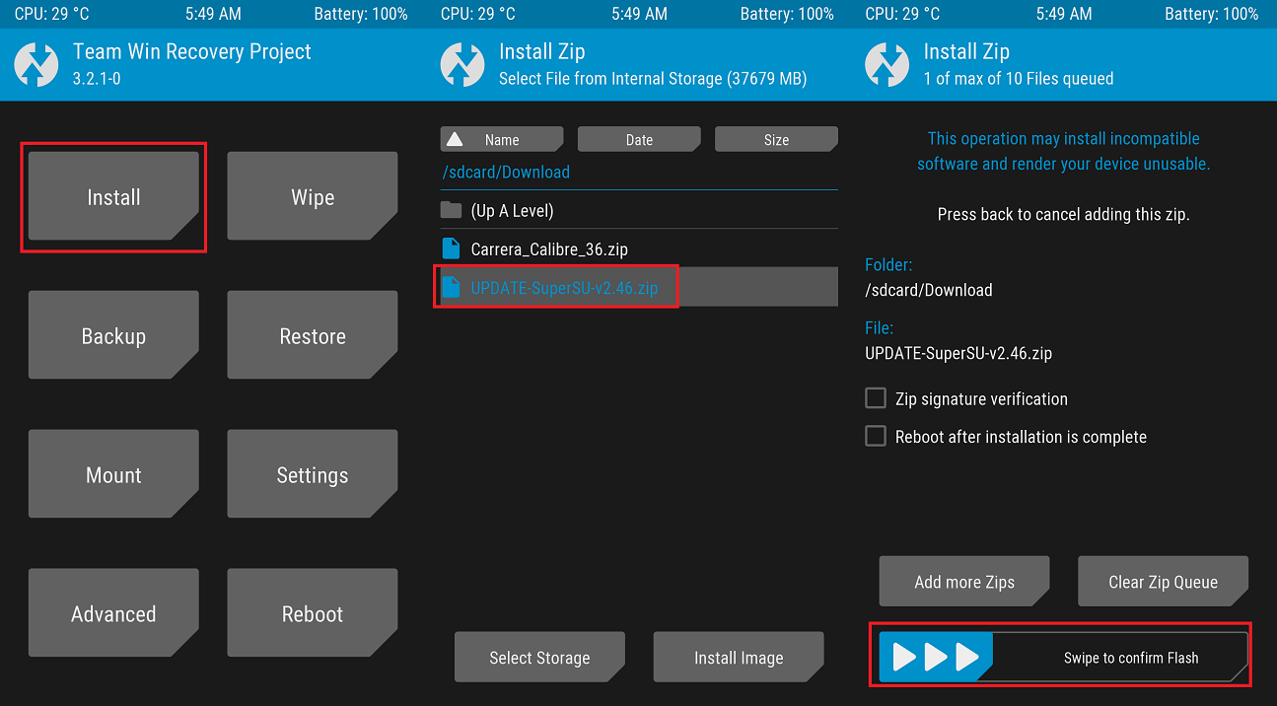The width and height of the screenshot is (1277, 706).
Task: Click file icon of Carrera_Calibre_36.zip
Action: coord(451,248)
